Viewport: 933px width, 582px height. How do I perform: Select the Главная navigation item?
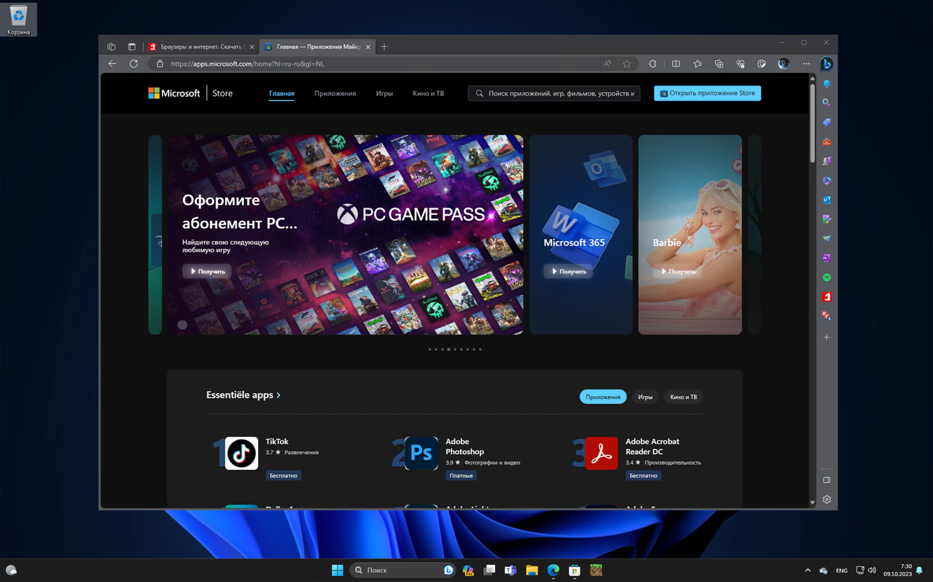click(x=282, y=93)
